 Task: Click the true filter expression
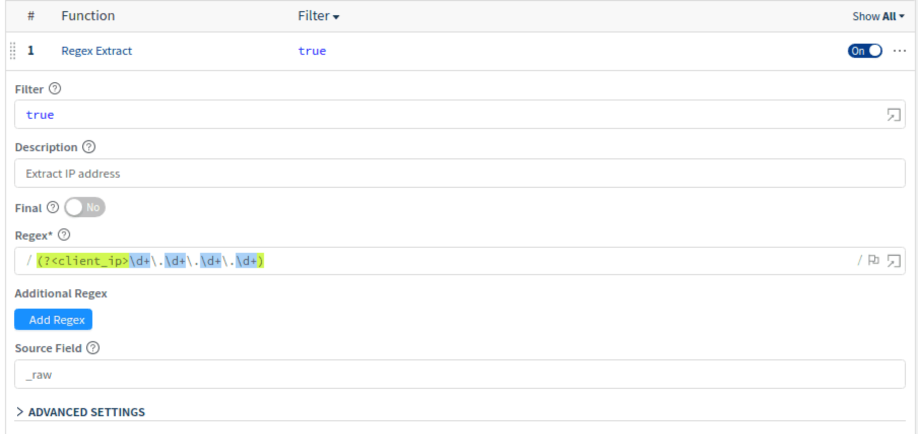pos(312,51)
